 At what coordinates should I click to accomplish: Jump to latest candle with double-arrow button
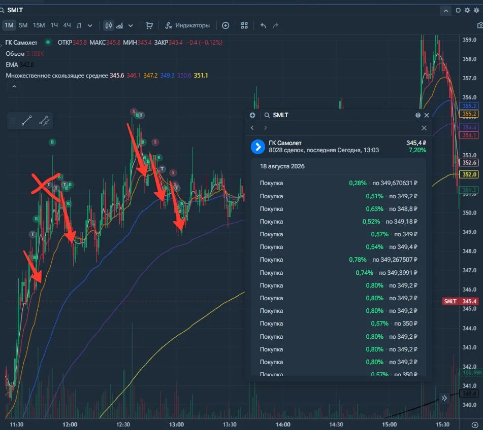pos(444,398)
